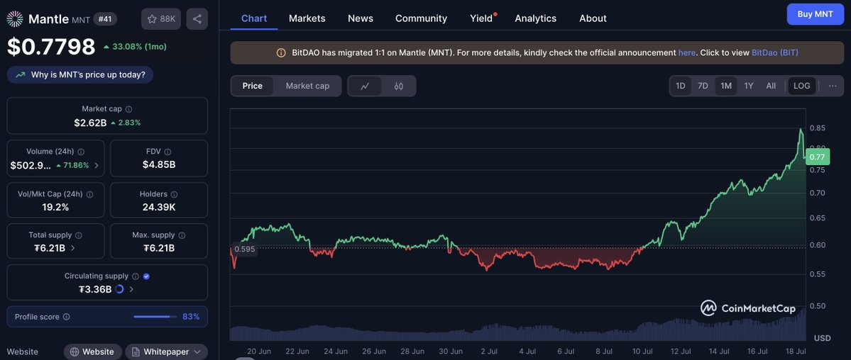851x360 pixels.
Task: Set chart range to 7D
Action: [x=703, y=86]
